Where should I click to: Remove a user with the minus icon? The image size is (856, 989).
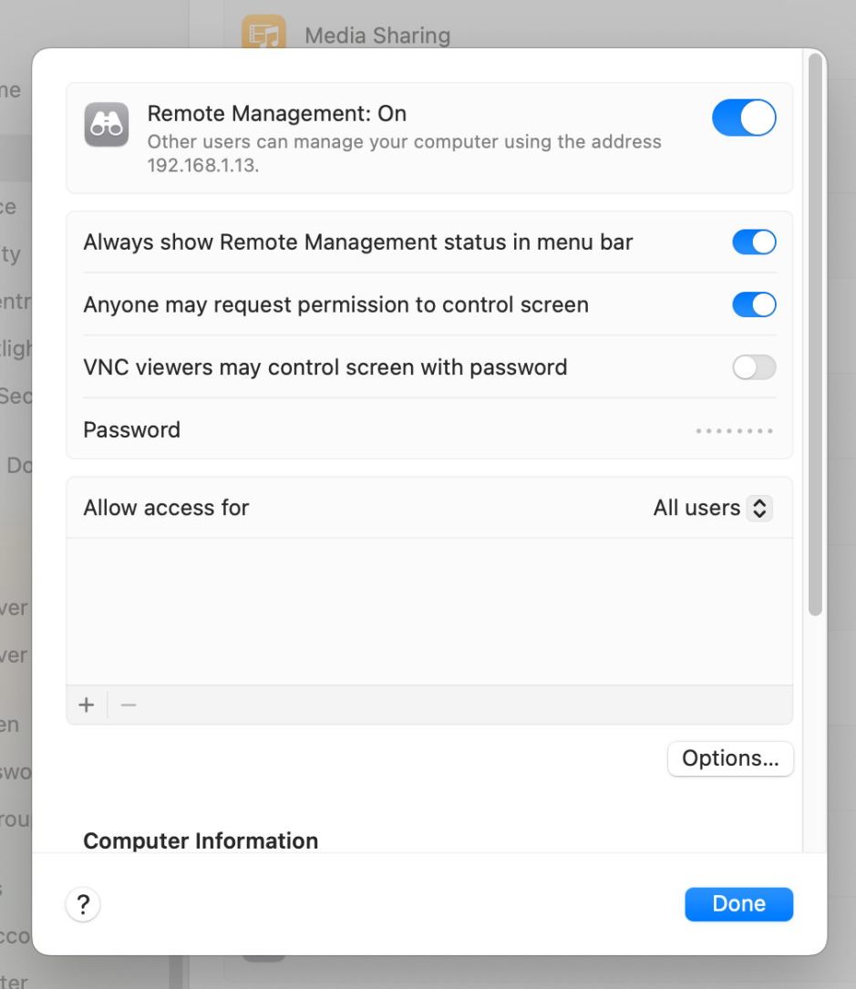point(128,704)
